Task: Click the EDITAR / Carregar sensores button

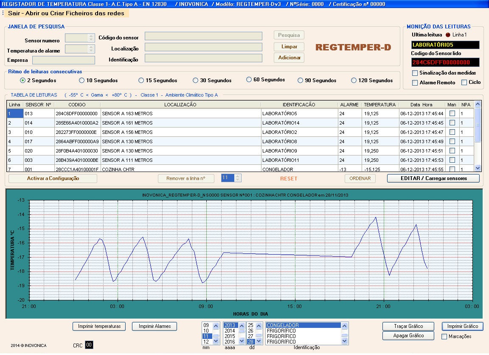Action: point(433,178)
